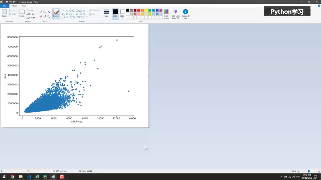The height and width of the screenshot is (180, 321).
Task: Select the Magnifier tool
Action: click(49, 16)
